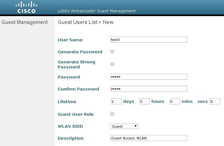Click the Generate Password label
Viewport: 224px width, 146px height.
[x=80, y=52]
